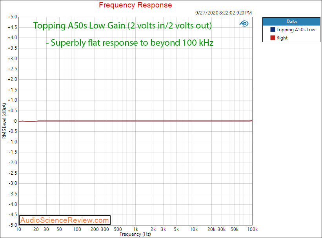Screen dimensions: 322x238
Task: Click the 10k x-axis tick label
Action: (x=194, y=229)
